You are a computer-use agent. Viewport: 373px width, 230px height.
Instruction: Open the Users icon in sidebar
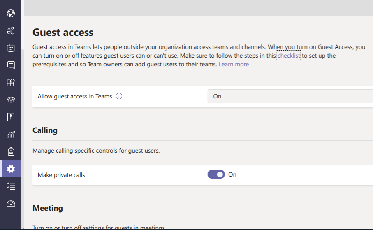coord(11,30)
